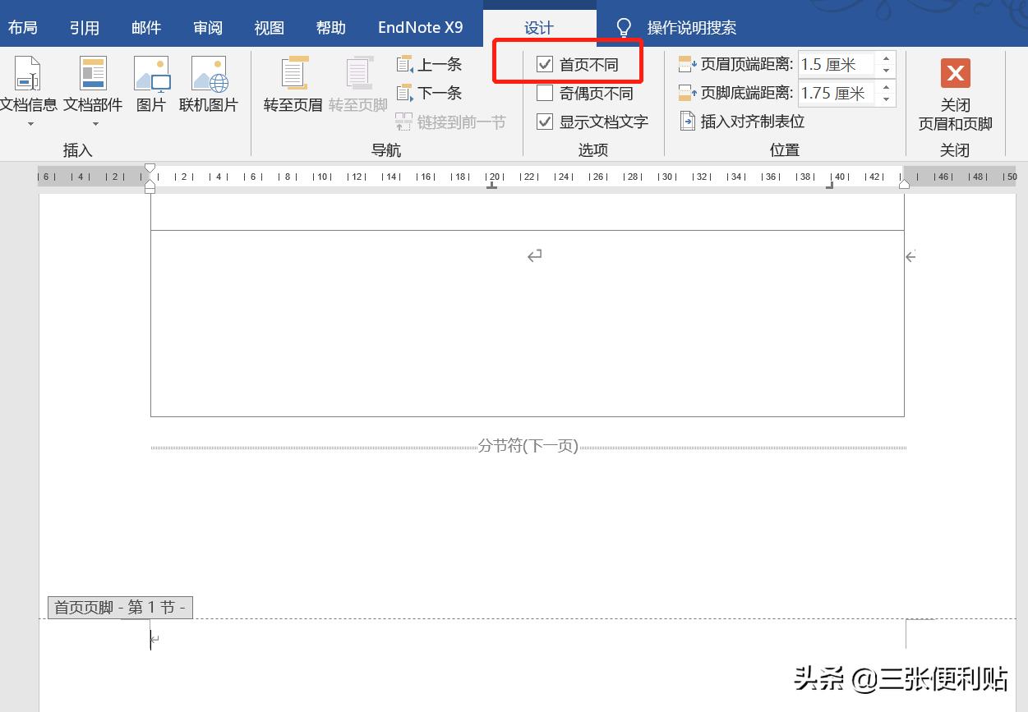1028x712 pixels.
Task: Click the 操作说明搜索 search box
Action: pos(690,26)
